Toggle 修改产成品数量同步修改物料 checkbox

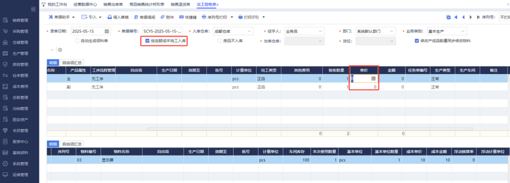click(x=416, y=41)
